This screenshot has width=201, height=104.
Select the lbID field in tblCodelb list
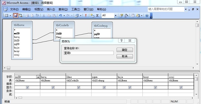point(59,34)
